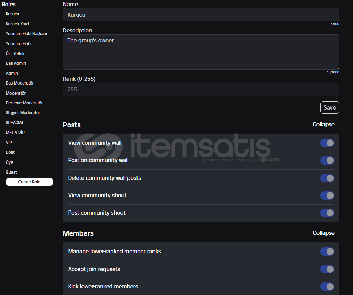Click the 'Post community shout' label

(97, 213)
